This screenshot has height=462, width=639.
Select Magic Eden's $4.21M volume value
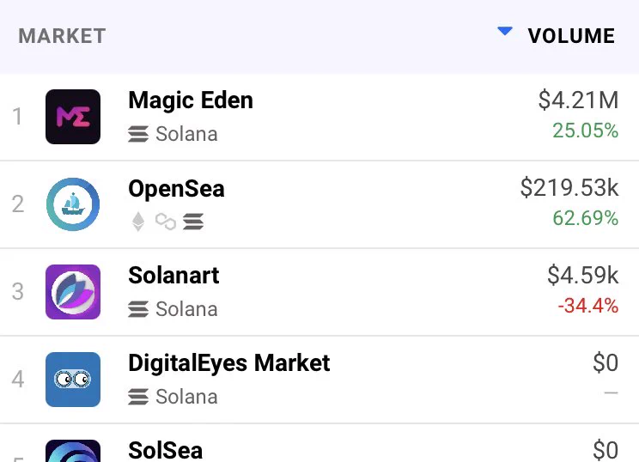(x=578, y=100)
